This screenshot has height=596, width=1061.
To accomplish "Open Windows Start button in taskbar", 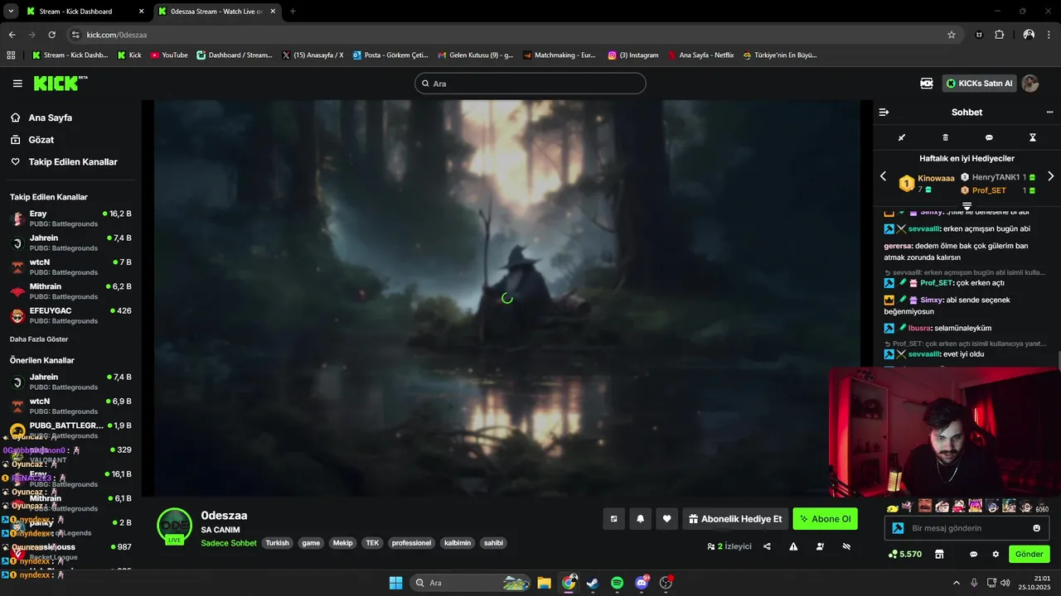I will pos(395,583).
